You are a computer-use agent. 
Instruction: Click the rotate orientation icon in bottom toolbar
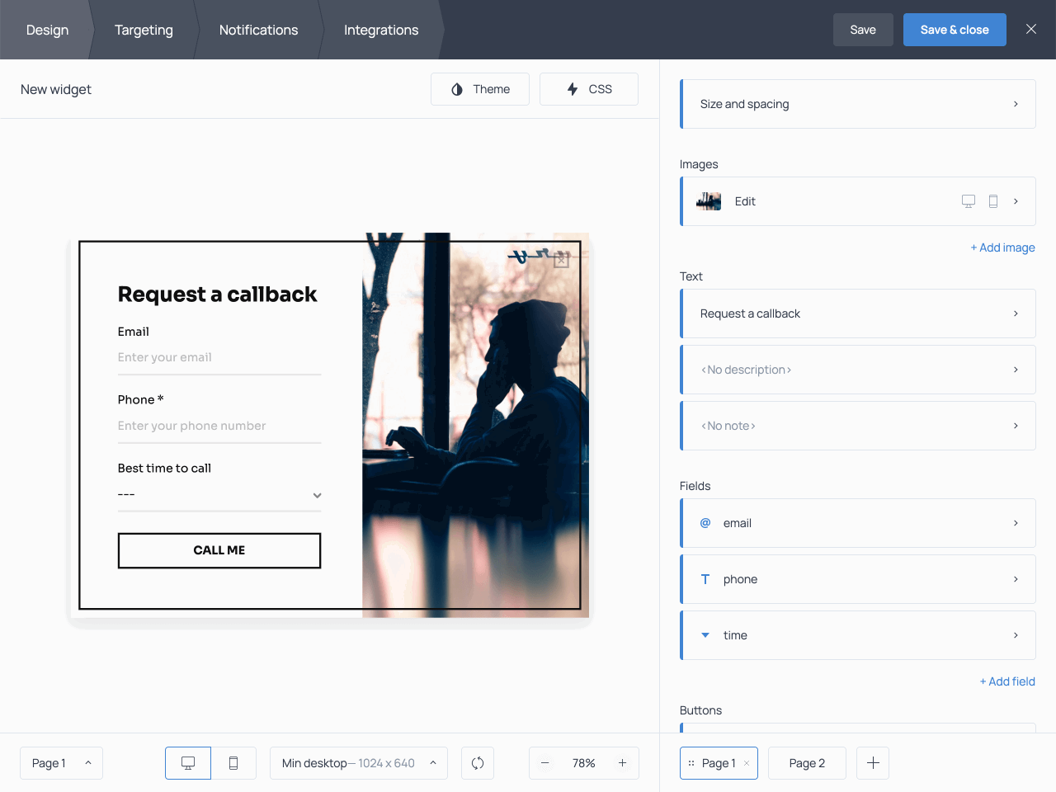pos(478,763)
